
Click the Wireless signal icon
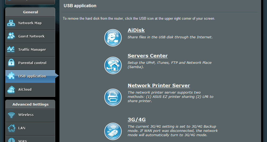tap(11, 115)
